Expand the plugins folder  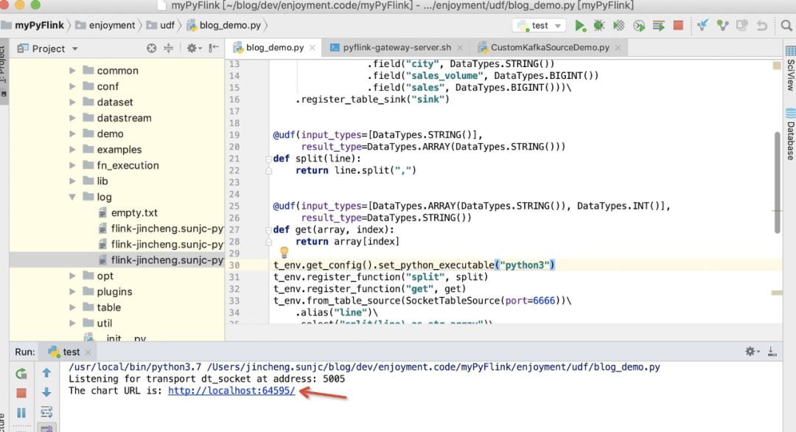(72, 291)
